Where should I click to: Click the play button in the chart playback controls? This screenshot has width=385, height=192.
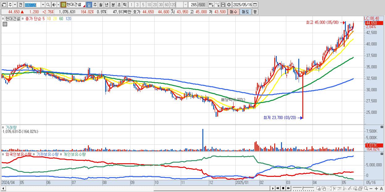(273, 188)
